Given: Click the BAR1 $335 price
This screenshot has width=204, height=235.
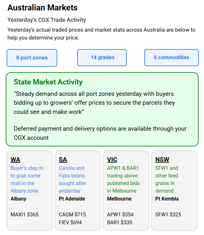Looking at the screenshot, I should [x=120, y=222].
